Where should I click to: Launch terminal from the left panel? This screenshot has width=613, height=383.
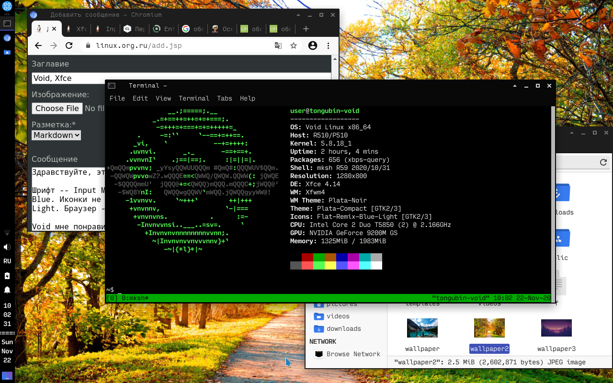tap(7, 23)
